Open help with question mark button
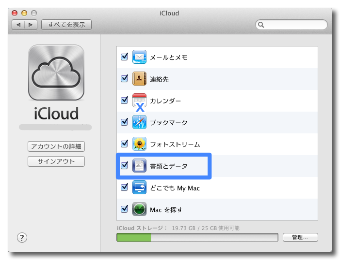 click(22, 237)
